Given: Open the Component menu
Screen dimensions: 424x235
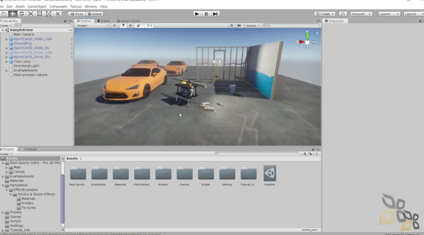Looking at the screenshot, I should pos(58,7).
